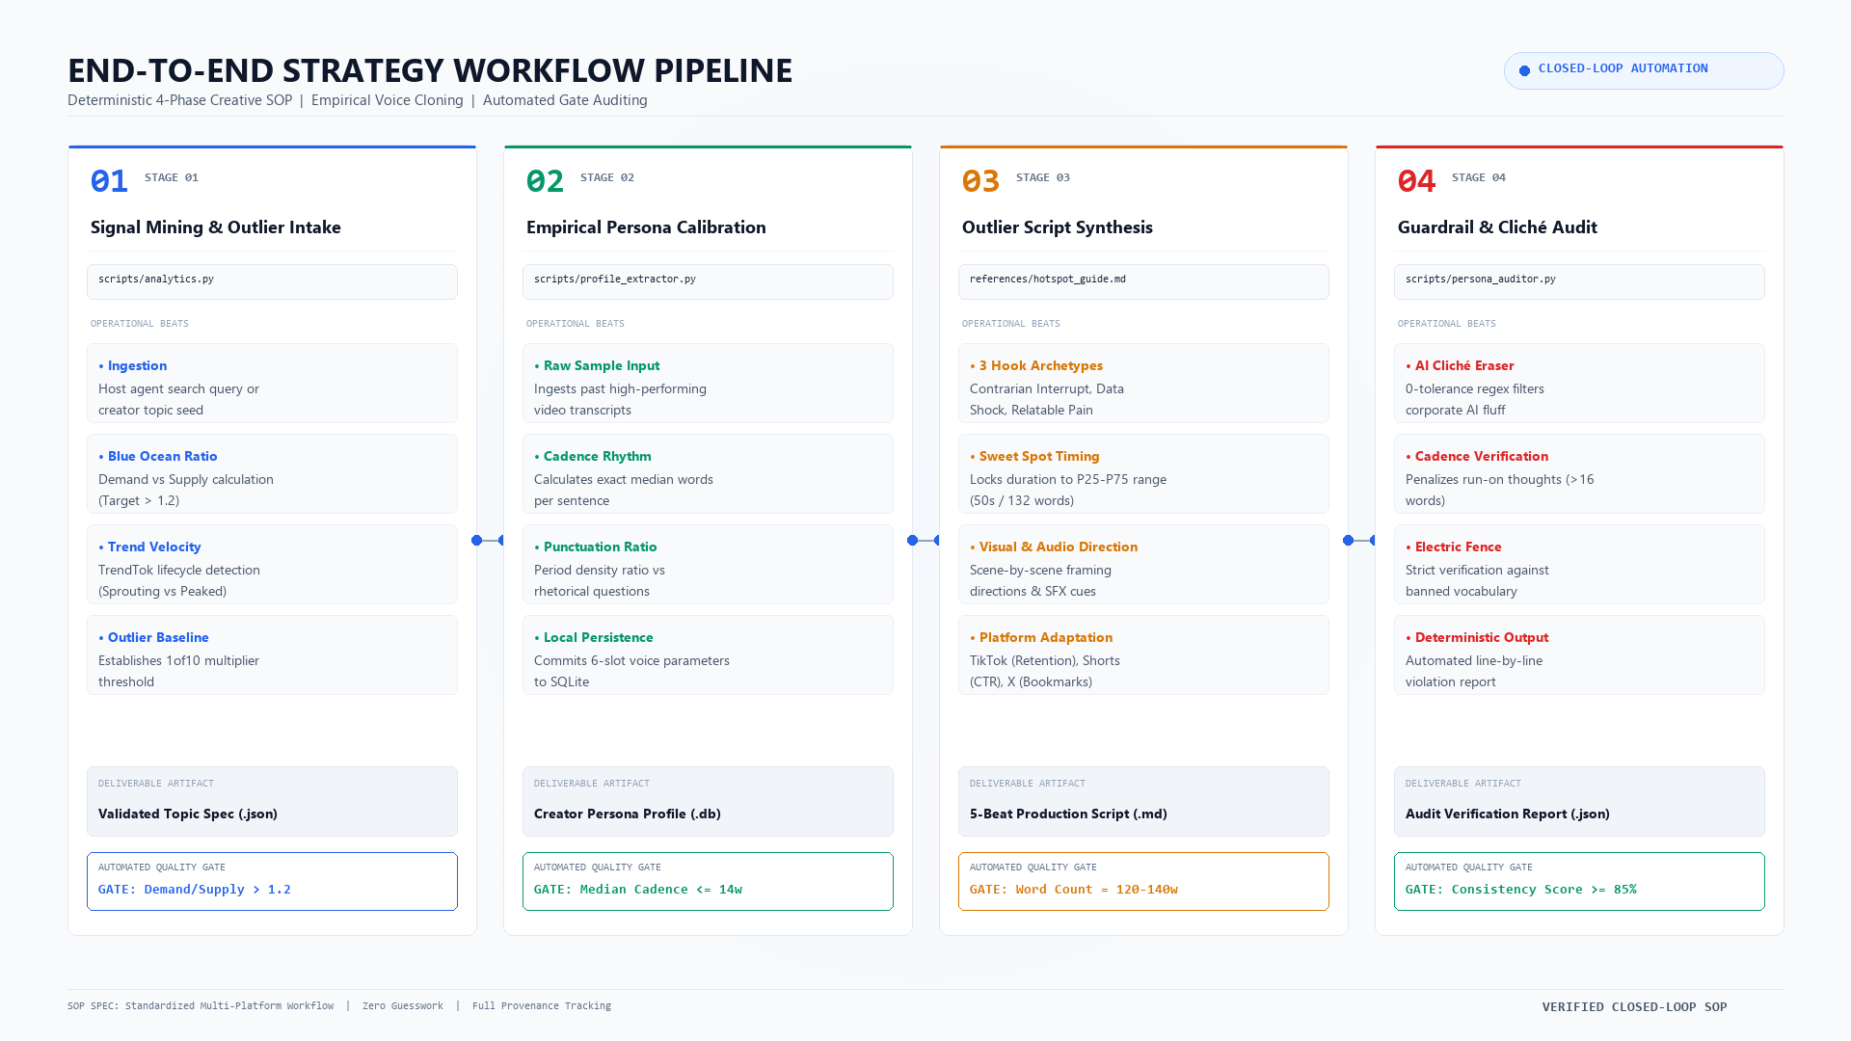The width and height of the screenshot is (1851, 1041).
Task: Click the scripts/profile_extractor.py file path
Action: click(x=708, y=281)
